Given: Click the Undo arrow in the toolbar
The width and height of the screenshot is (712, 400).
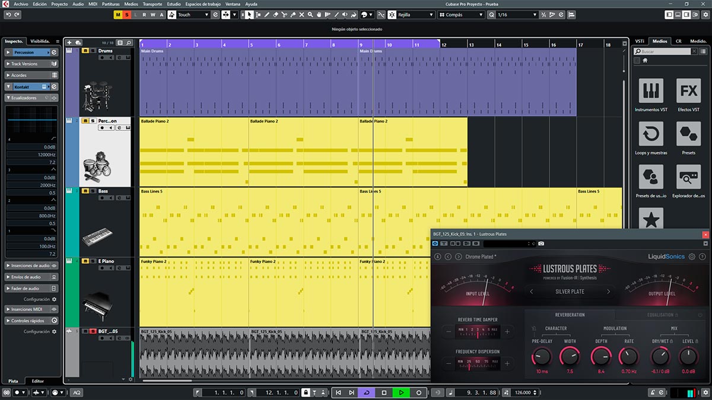Looking at the screenshot, I should coord(8,14).
